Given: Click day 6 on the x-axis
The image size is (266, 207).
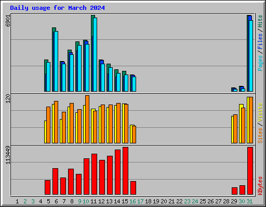Looking at the screenshot, I should 56,201.
